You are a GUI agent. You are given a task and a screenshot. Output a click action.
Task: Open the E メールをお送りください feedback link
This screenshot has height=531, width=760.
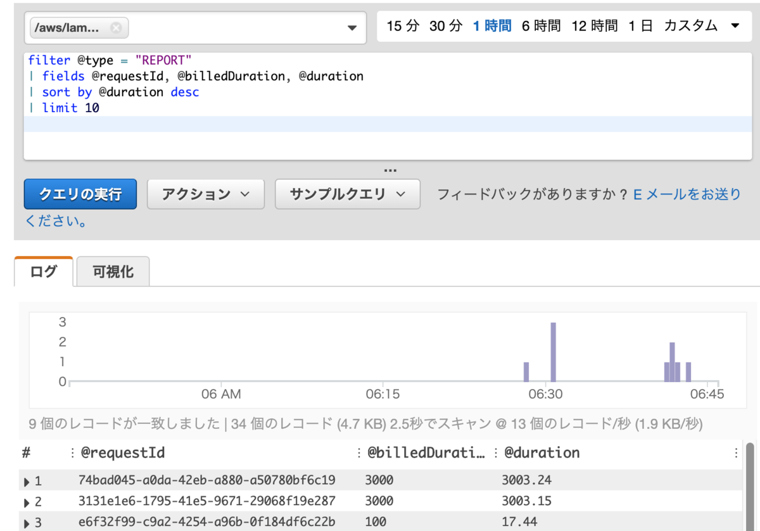[x=687, y=195]
